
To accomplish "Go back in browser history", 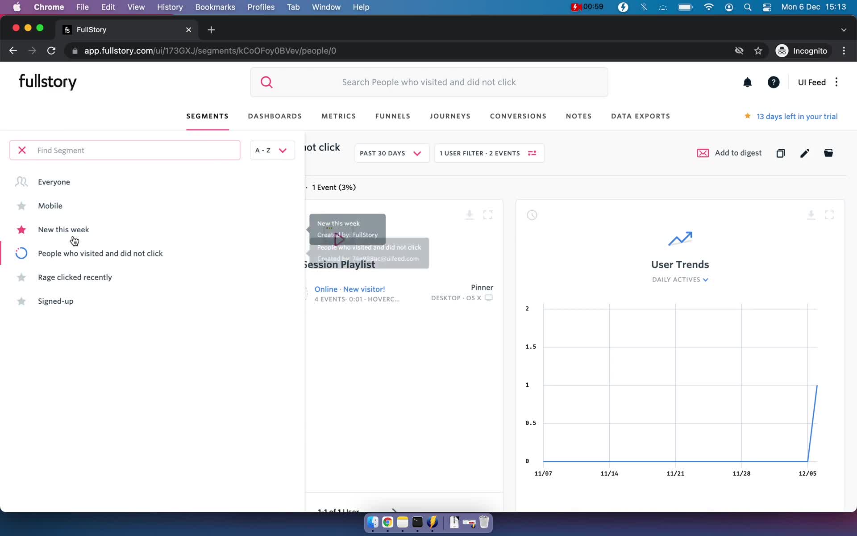I will [13, 51].
